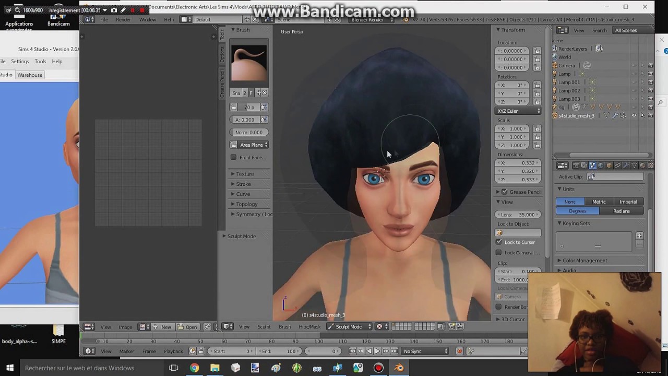The height and width of the screenshot is (376, 668).
Task: Jump to the last frame button
Action: [394, 351]
